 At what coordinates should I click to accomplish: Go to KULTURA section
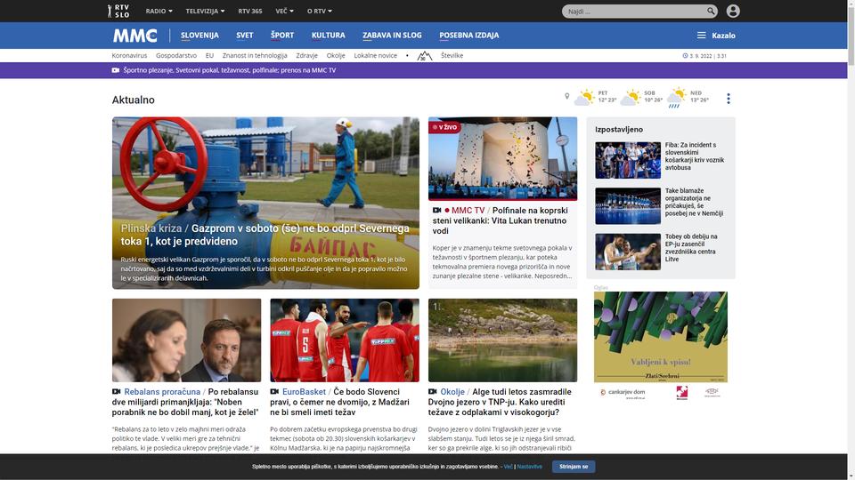pos(329,36)
